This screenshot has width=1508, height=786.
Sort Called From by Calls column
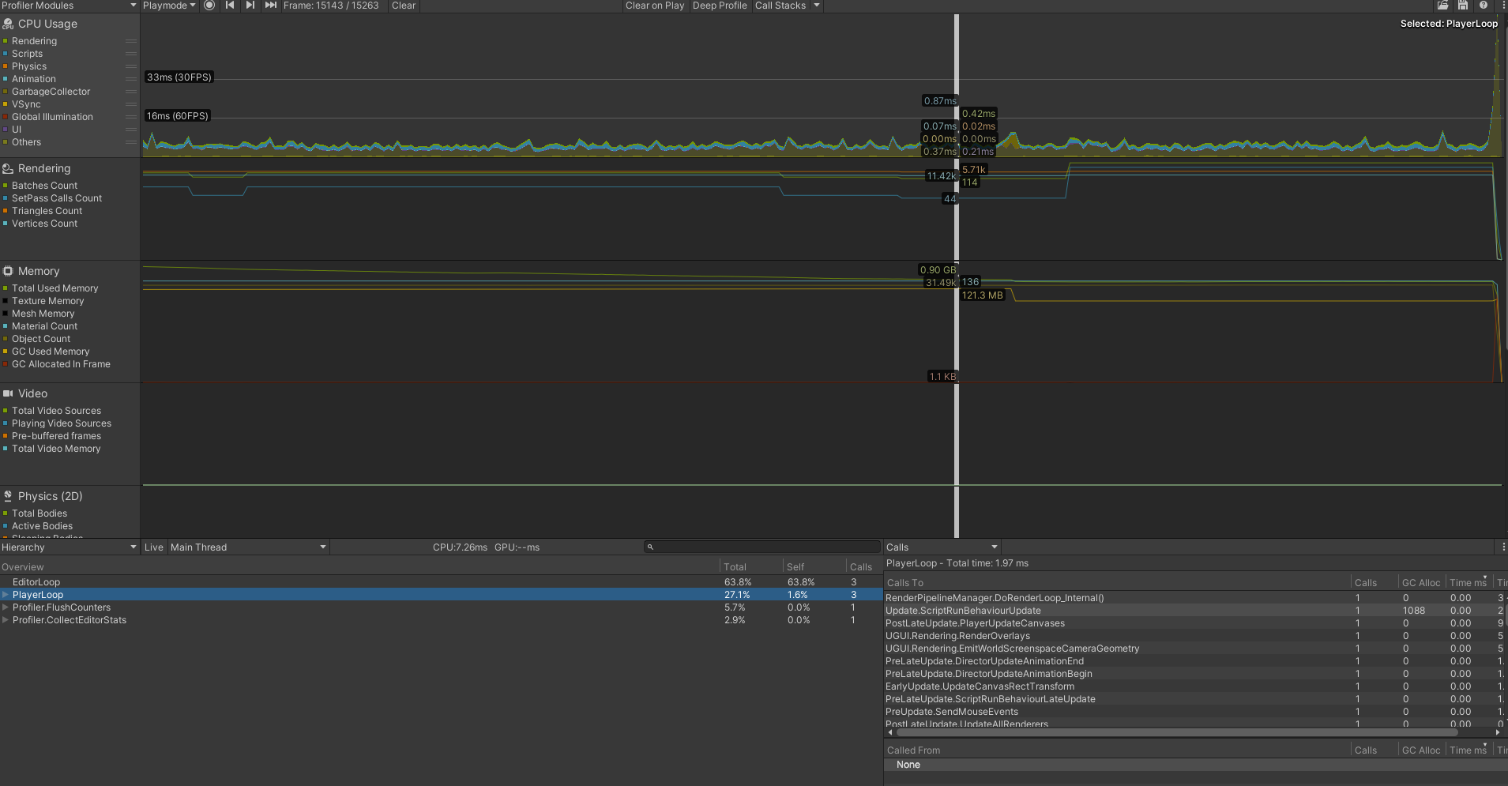click(1373, 750)
